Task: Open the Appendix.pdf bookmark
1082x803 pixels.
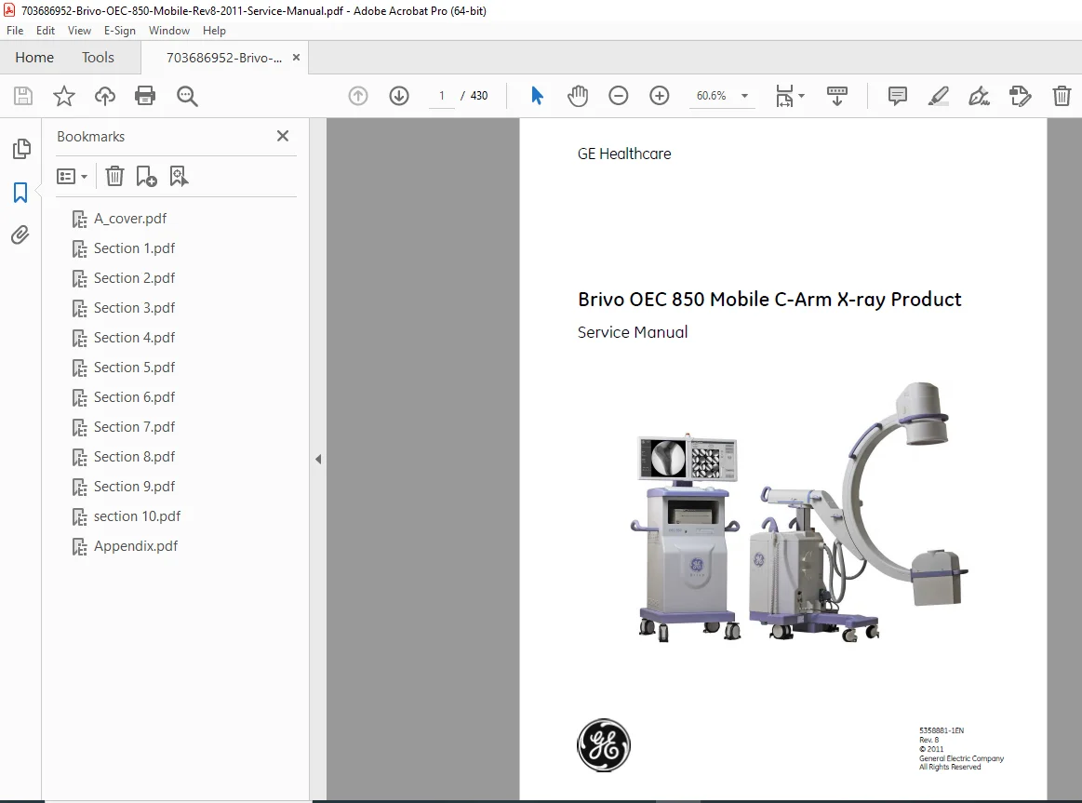Action: click(135, 546)
